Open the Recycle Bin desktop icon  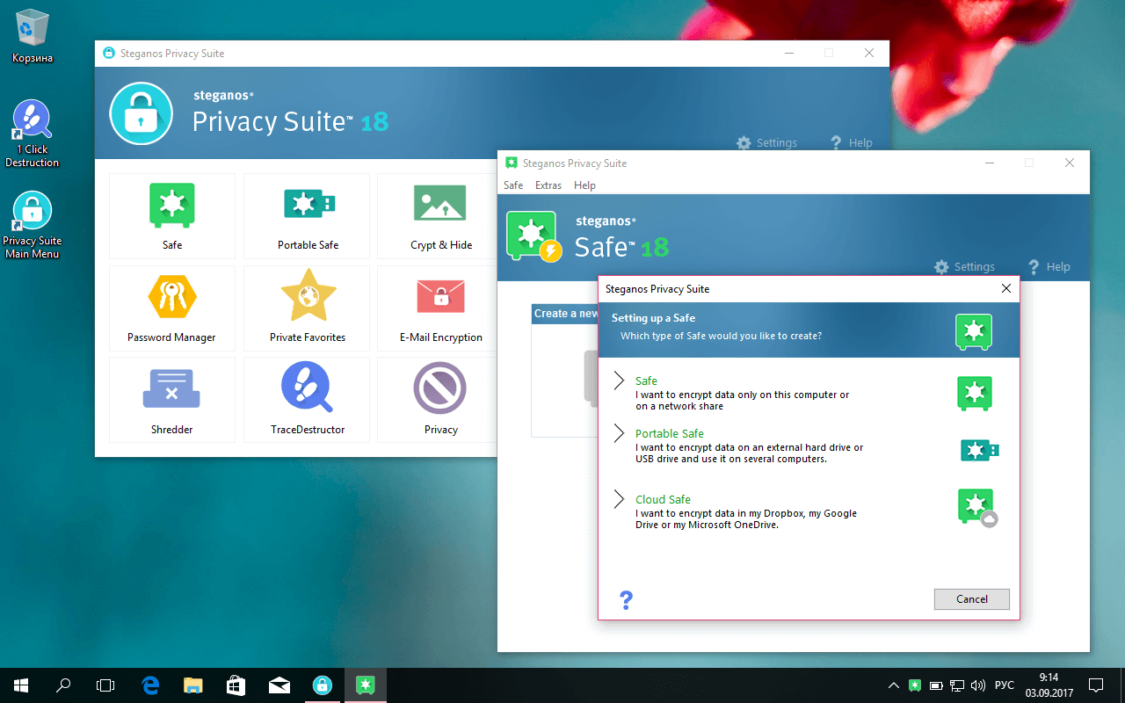(x=33, y=37)
